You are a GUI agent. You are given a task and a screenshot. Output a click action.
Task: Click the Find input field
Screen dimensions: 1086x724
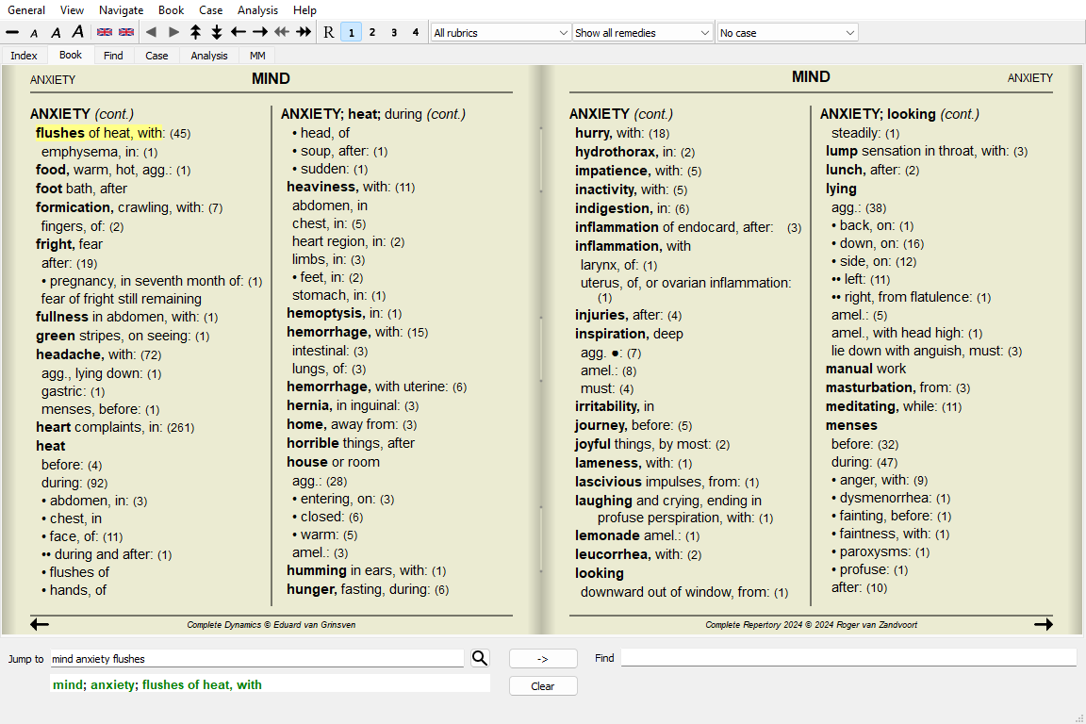pos(848,658)
